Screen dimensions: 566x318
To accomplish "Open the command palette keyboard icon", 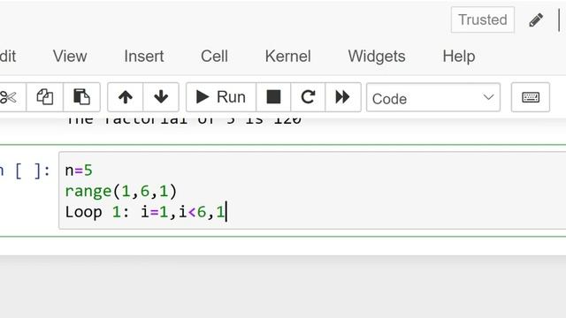I will click(531, 97).
